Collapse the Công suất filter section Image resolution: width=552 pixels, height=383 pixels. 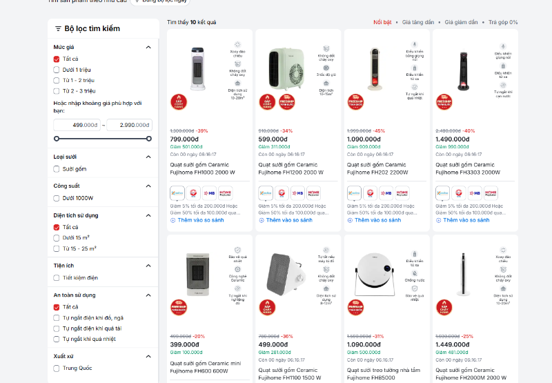(148, 186)
